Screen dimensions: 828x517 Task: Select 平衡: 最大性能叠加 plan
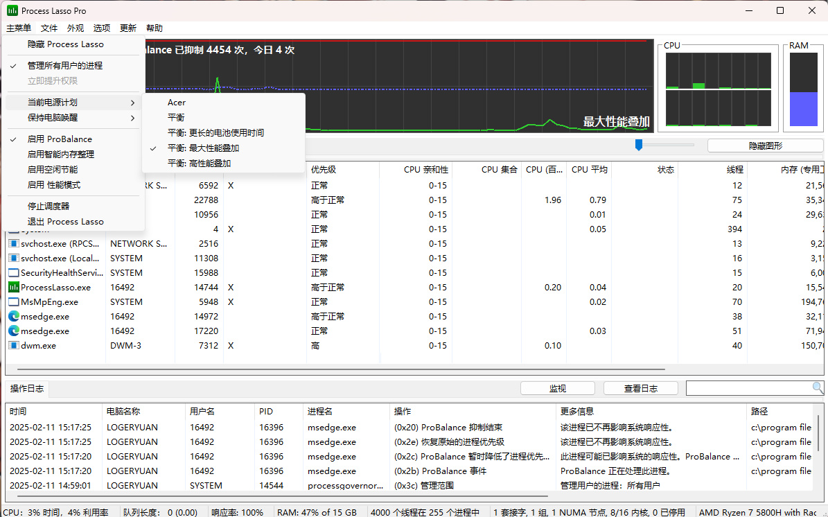tap(224, 148)
